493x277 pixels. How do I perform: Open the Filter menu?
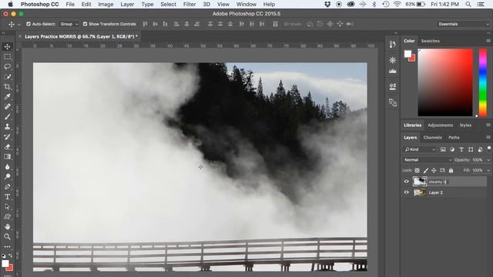pos(189,4)
